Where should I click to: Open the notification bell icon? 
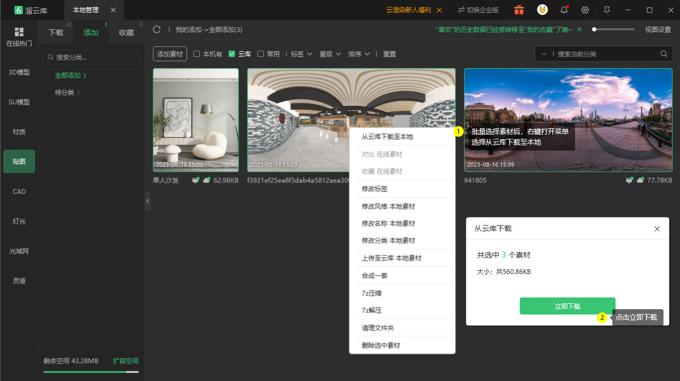[x=564, y=10]
